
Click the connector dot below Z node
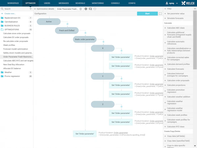click(x=121, y=107)
